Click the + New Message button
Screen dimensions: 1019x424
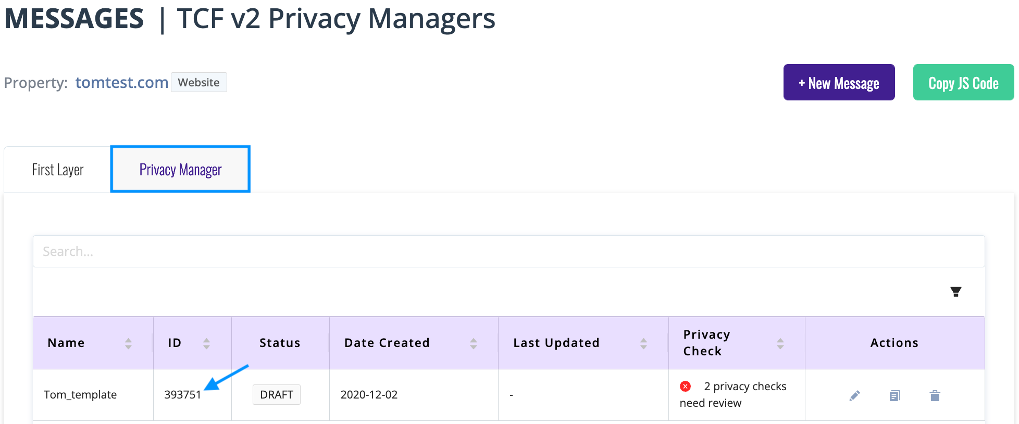pyautogui.click(x=839, y=82)
